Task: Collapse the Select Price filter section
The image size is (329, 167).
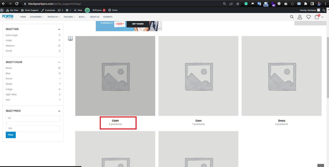Action: [x=59, y=111]
